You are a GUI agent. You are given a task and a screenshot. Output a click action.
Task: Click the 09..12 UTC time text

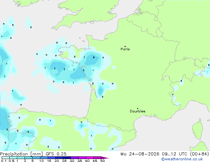point(175,154)
